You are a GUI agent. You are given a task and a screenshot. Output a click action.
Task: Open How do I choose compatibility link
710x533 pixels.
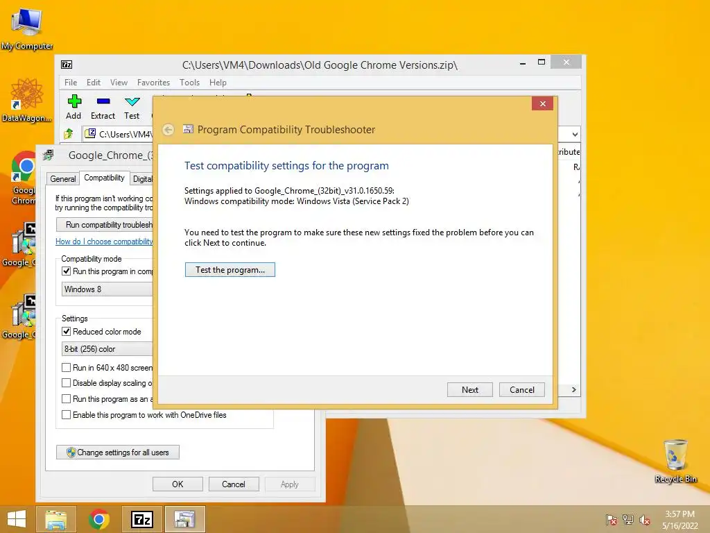(104, 242)
